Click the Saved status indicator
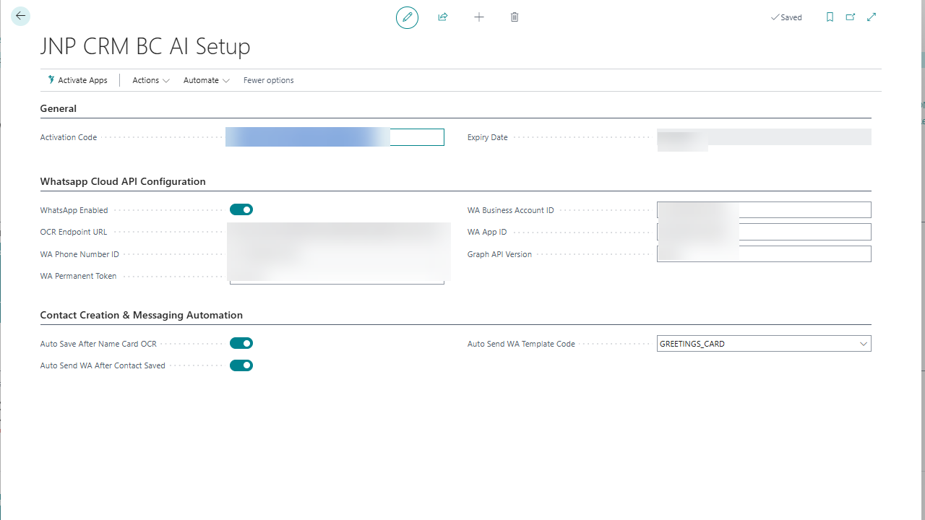This screenshot has height=520, width=925. pos(786,17)
